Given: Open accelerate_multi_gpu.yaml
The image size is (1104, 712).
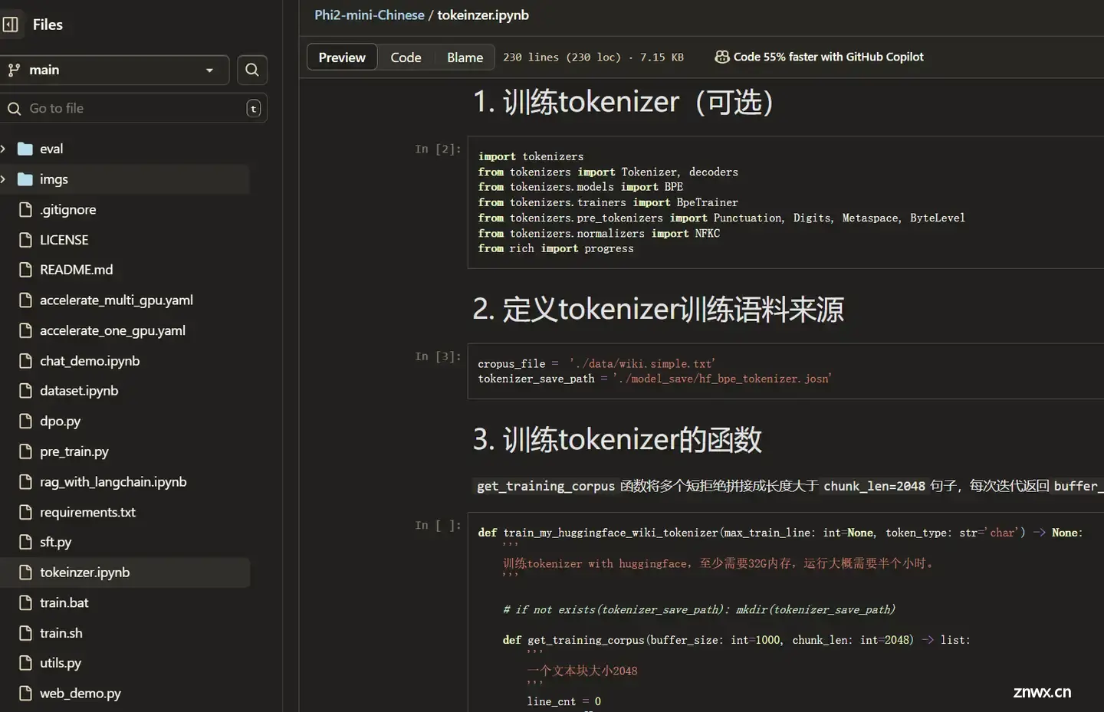Looking at the screenshot, I should [117, 300].
